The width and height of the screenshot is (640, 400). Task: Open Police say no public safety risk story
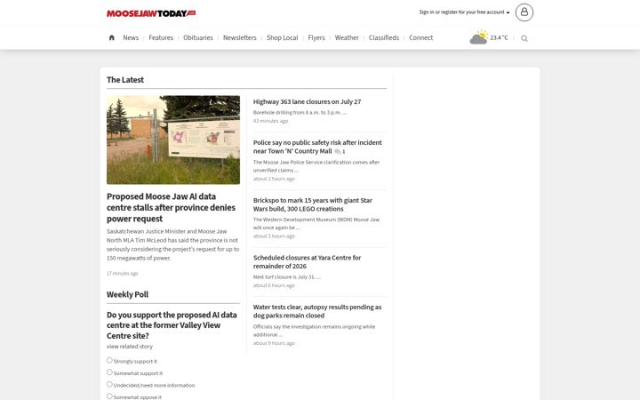click(317, 147)
